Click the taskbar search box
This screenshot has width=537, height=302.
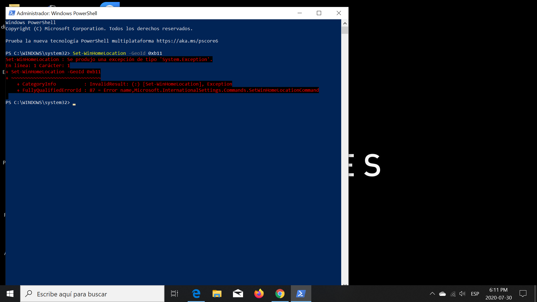pos(93,294)
